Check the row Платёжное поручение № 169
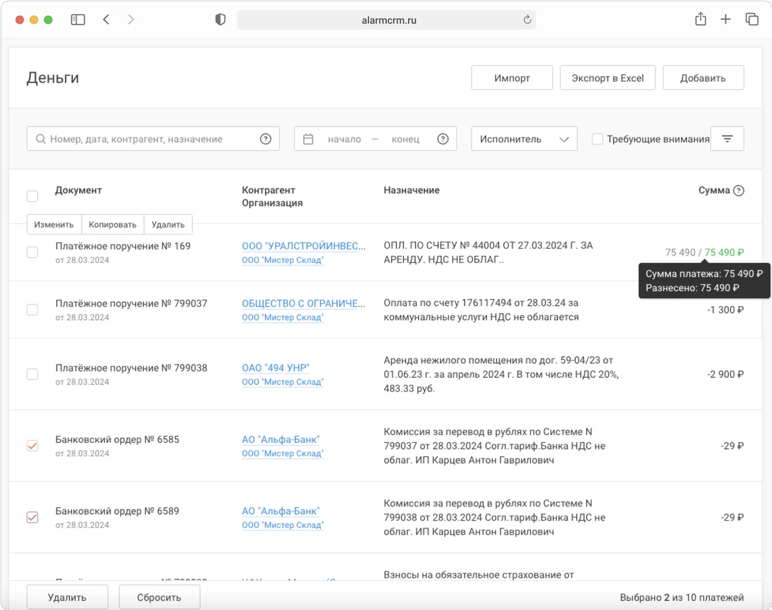This screenshot has width=772, height=610. pos(32,253)
